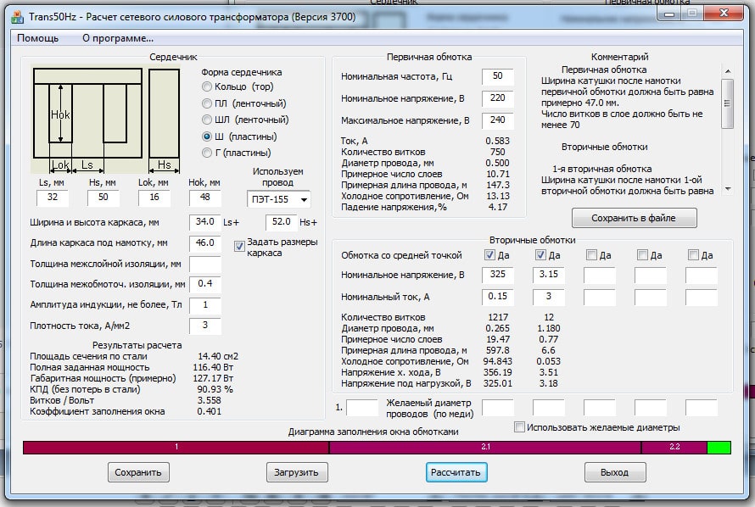The width and height of the screenshot is (755, 507).
Task: Open the Помощь menu
Action: click(37, 38)
